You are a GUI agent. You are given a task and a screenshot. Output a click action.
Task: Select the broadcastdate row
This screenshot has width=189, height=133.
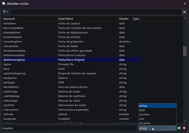(x=71, y=37)
